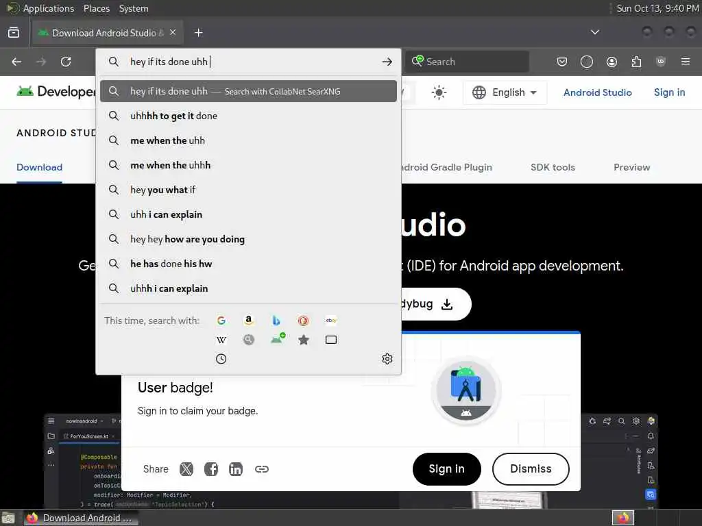702x526 pixels.
Task: Click the Android Developers logo
Action: (x=56, y=92)
